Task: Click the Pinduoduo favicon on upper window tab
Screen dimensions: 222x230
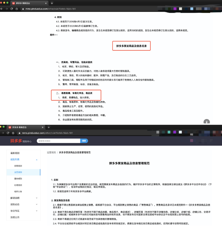Action: [x=14, y=3]
